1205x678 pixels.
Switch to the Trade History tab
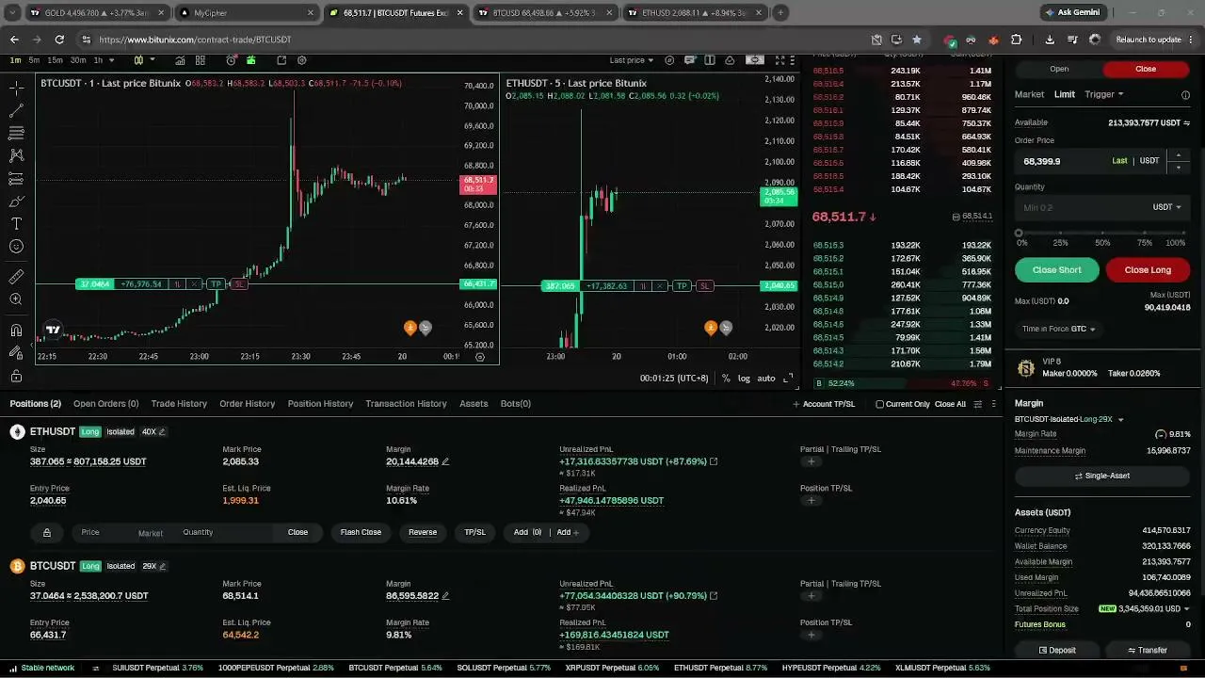tap(179, 404)
